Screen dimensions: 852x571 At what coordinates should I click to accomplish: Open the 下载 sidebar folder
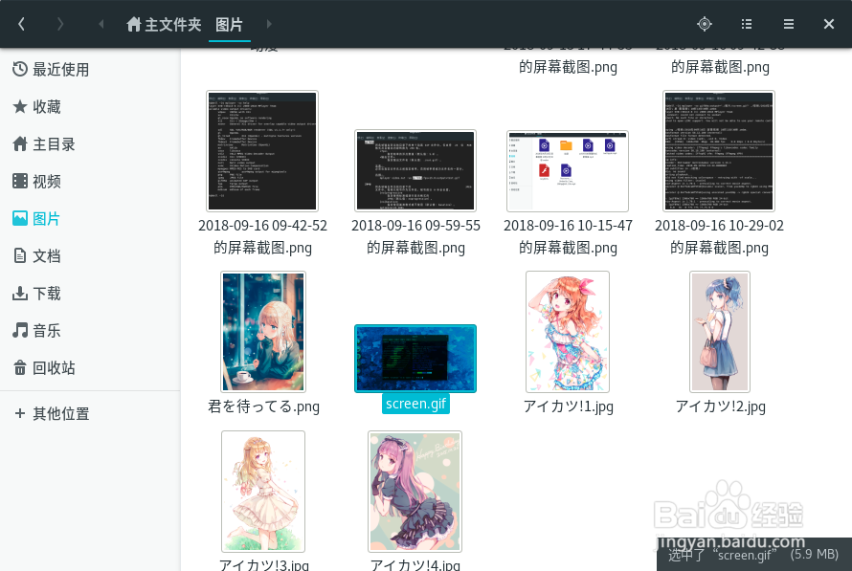coord(90,294)
